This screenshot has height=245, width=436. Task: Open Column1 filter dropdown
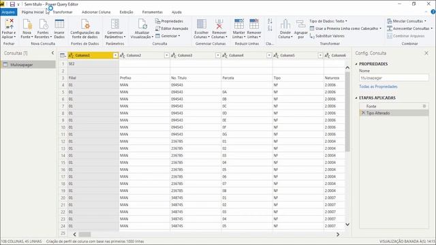pyautogui.click(x=115, y=55)
